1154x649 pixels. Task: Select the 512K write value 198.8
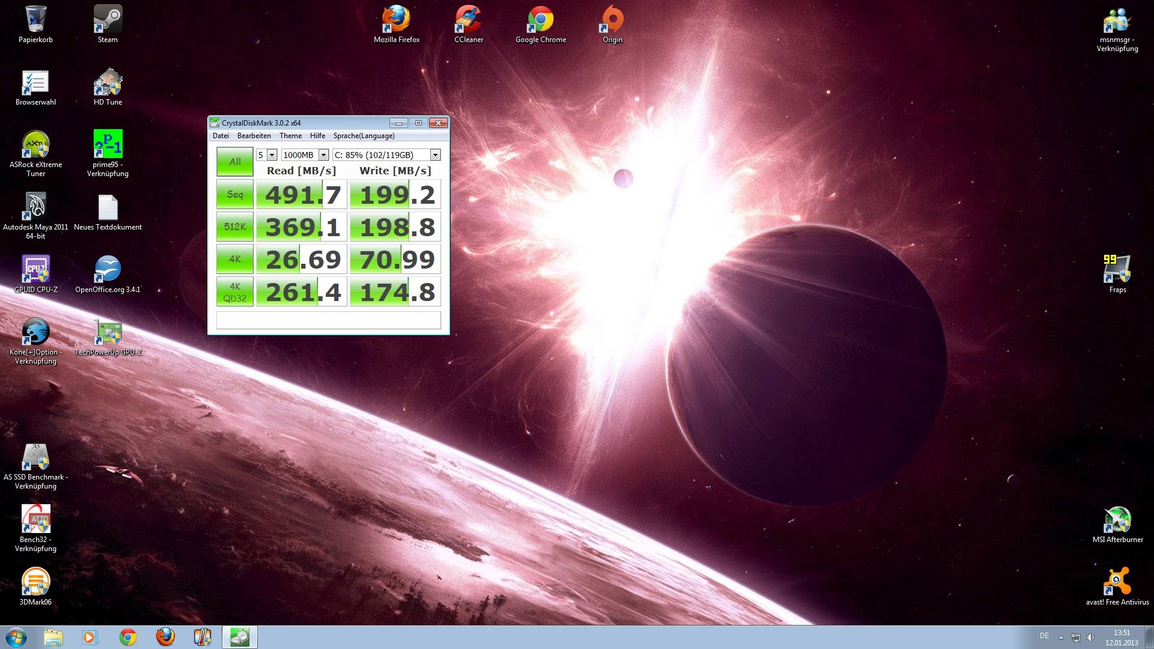[x=395, y=227]
